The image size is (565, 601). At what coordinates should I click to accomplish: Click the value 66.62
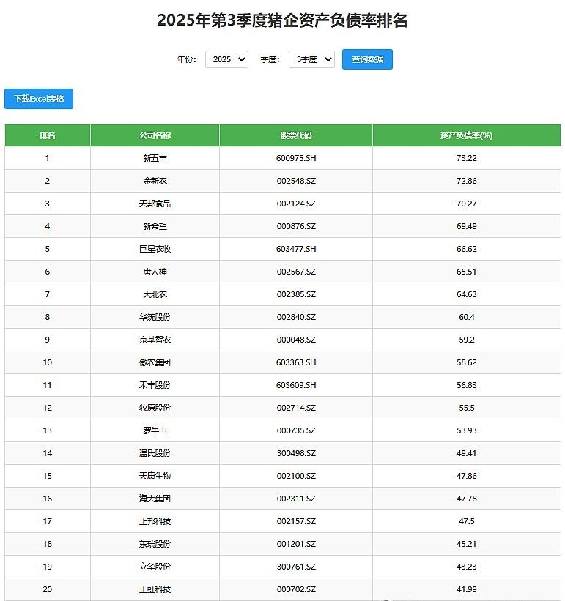point(466,249)
